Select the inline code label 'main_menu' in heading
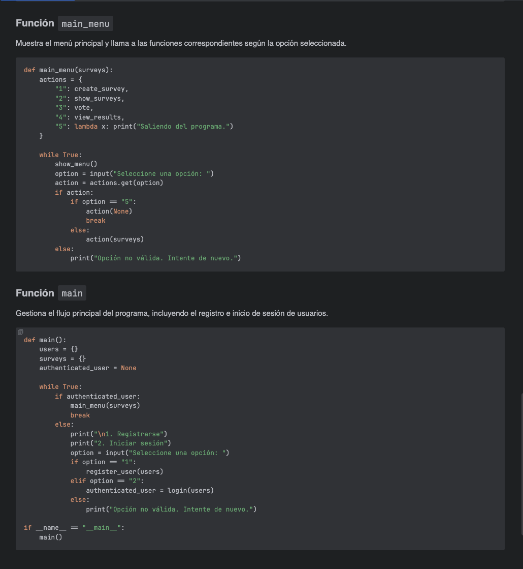This screenshot has width=523, height=569. 85,23
